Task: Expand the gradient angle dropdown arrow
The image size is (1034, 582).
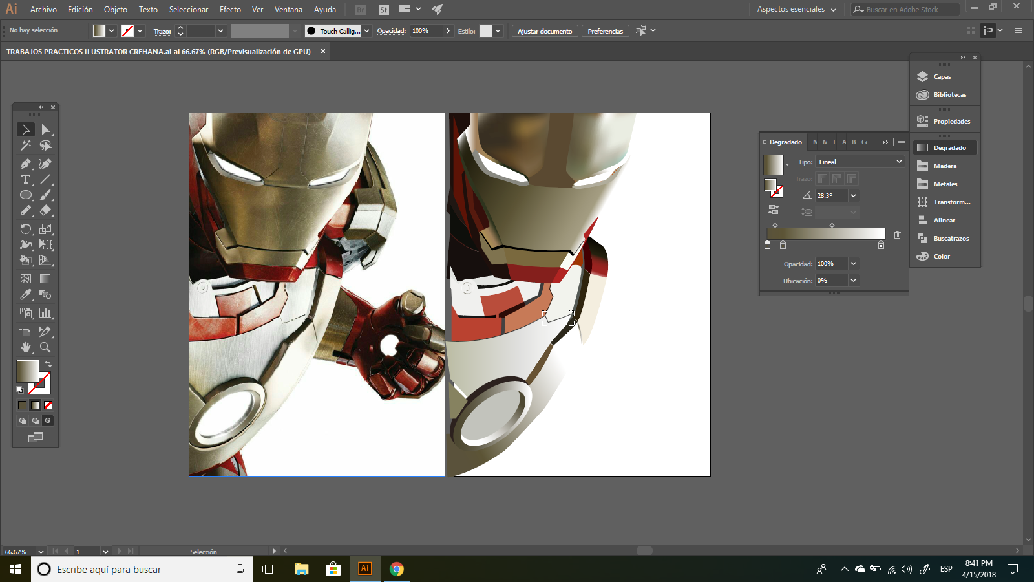Action: pyautogui.click(x=853, y=195)
